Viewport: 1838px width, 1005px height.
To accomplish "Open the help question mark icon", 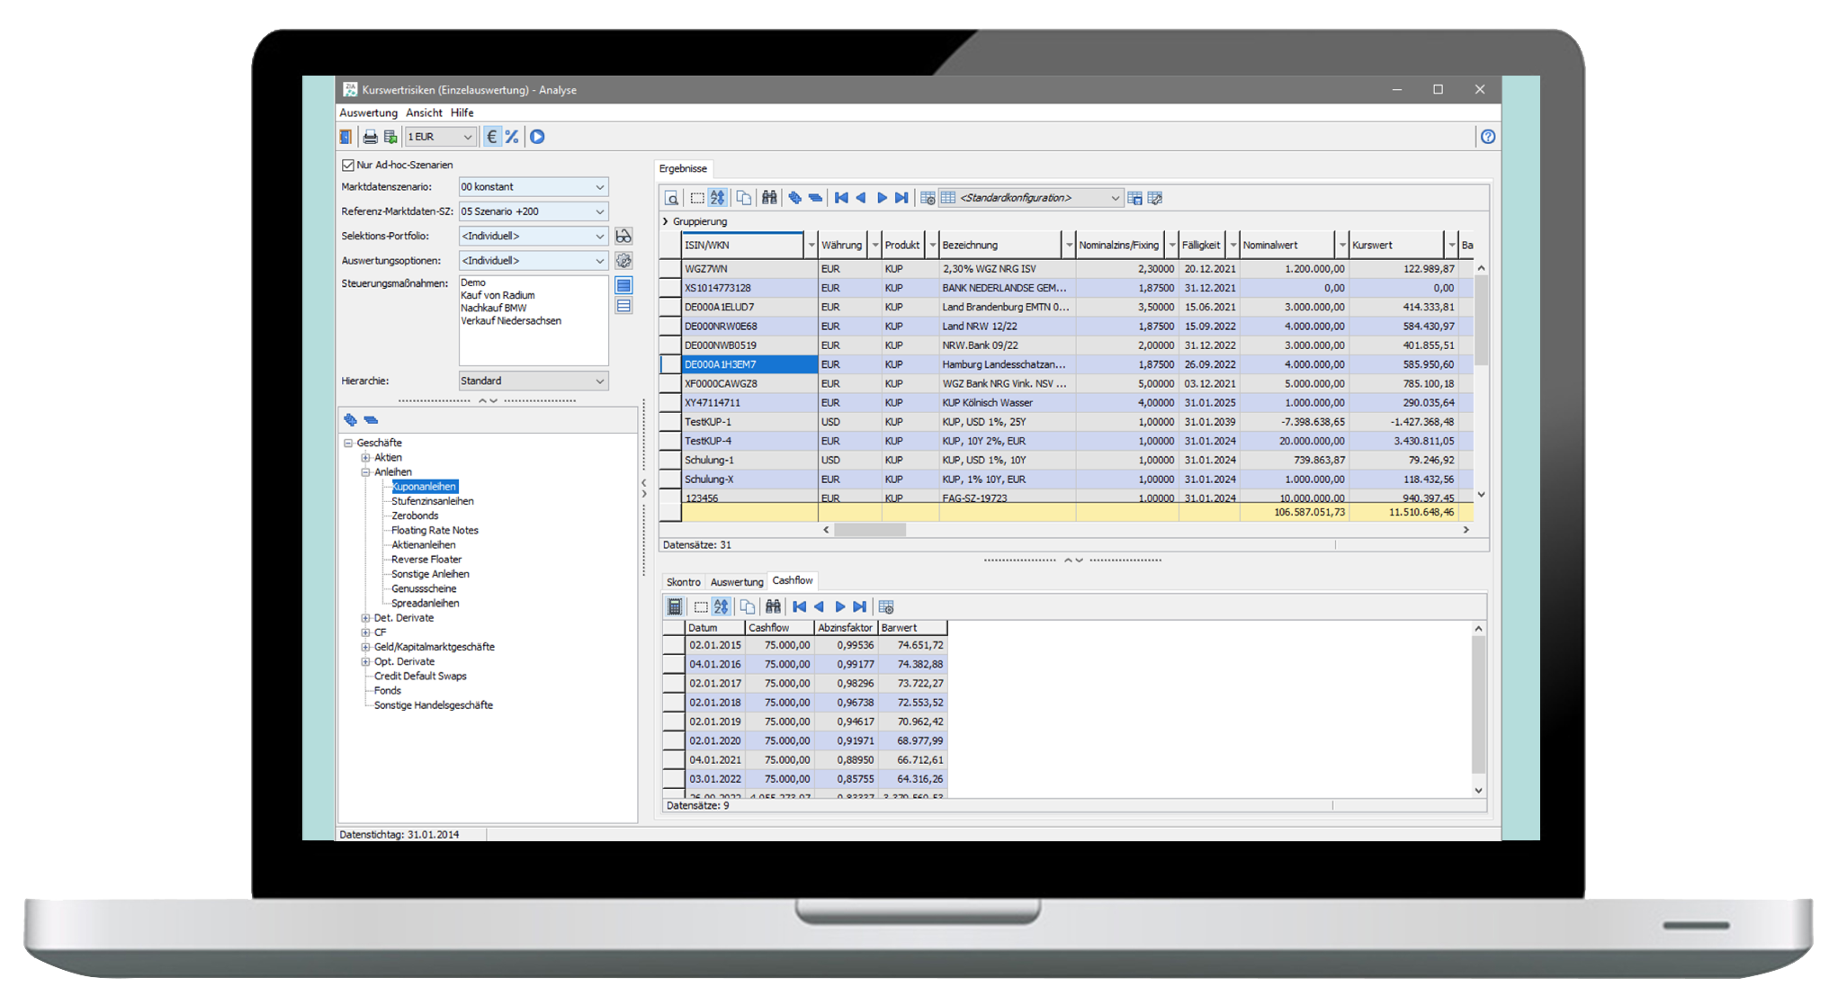I will point(1488,137).
